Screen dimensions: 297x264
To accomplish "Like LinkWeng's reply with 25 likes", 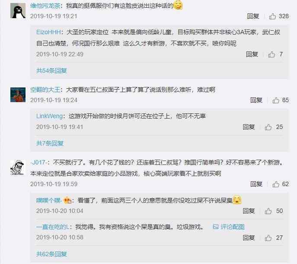I will (x=268, y=127).
